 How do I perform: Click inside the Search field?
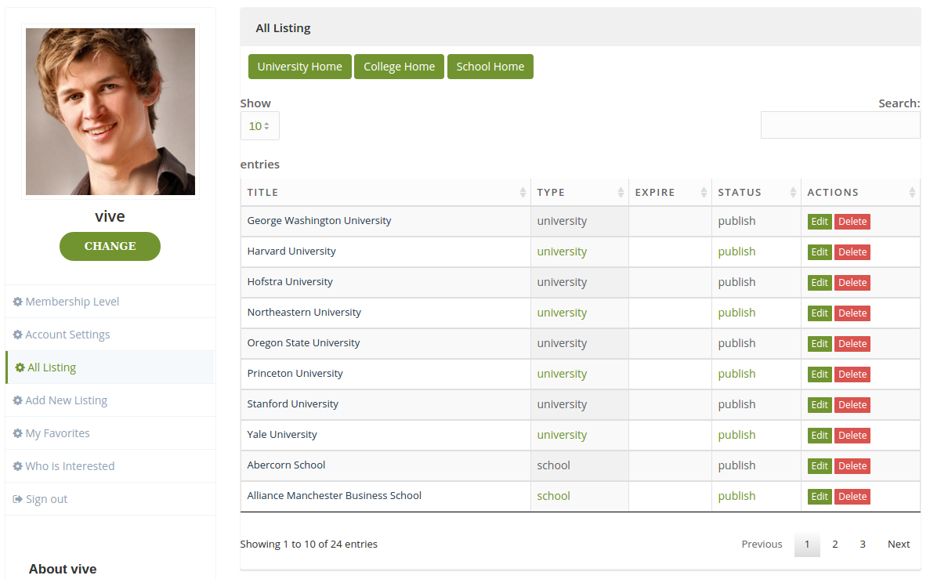[x=840, y=125]
